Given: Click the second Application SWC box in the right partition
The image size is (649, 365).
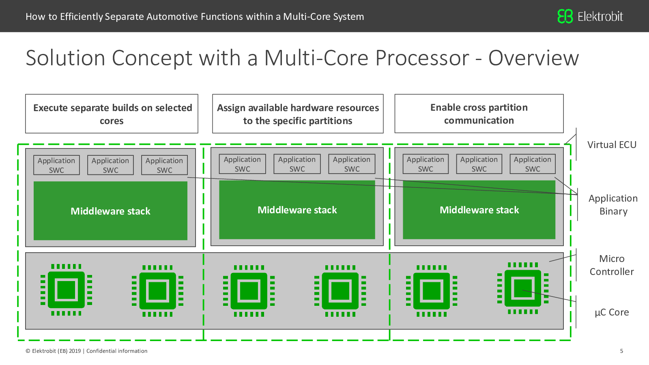Looking at the screenshot, I should coord(479,164).
